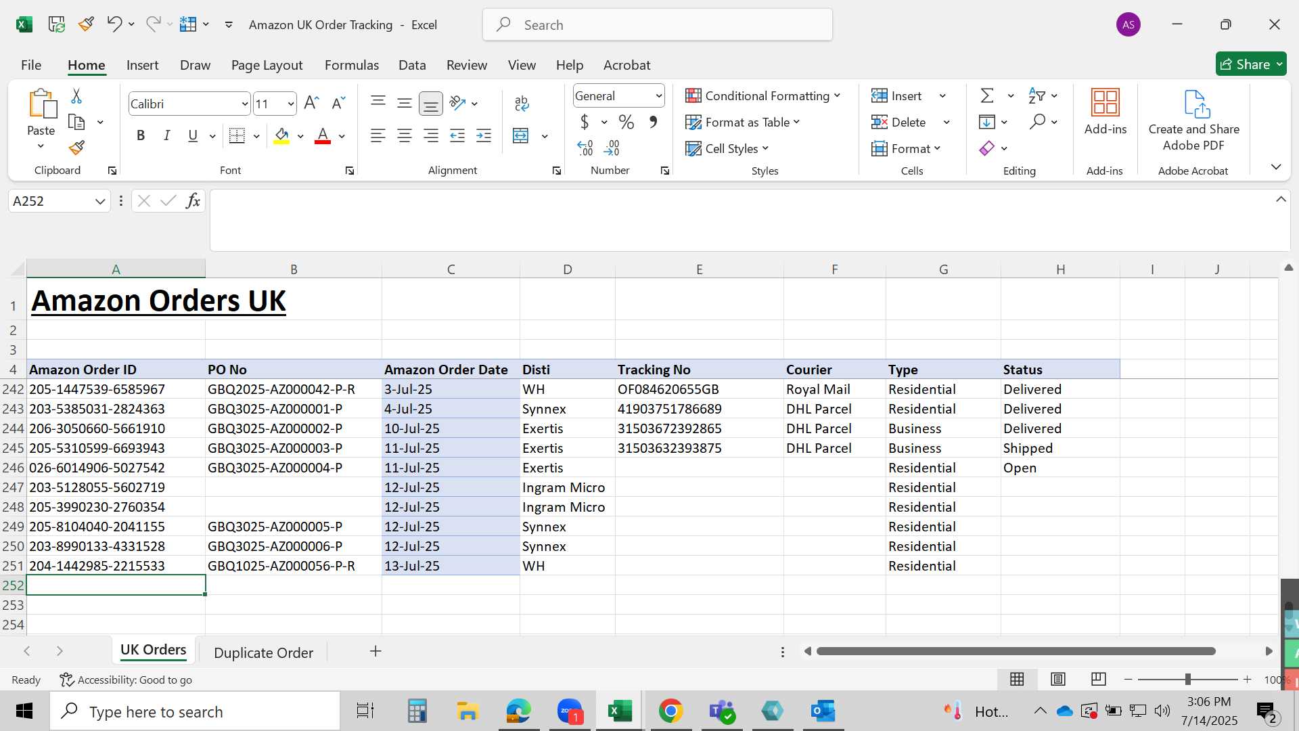The image size is (1299, 731).
Task: Click the Share button
Action: pos(1250,64)
